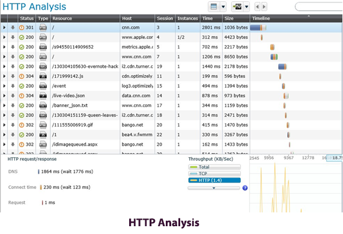Expand the /banner_json.txt row
This screenshot has height=234, width=343.
click(4, 106)
